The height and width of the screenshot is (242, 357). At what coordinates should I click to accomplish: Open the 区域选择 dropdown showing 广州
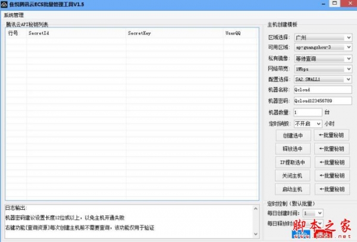point(323,37)
